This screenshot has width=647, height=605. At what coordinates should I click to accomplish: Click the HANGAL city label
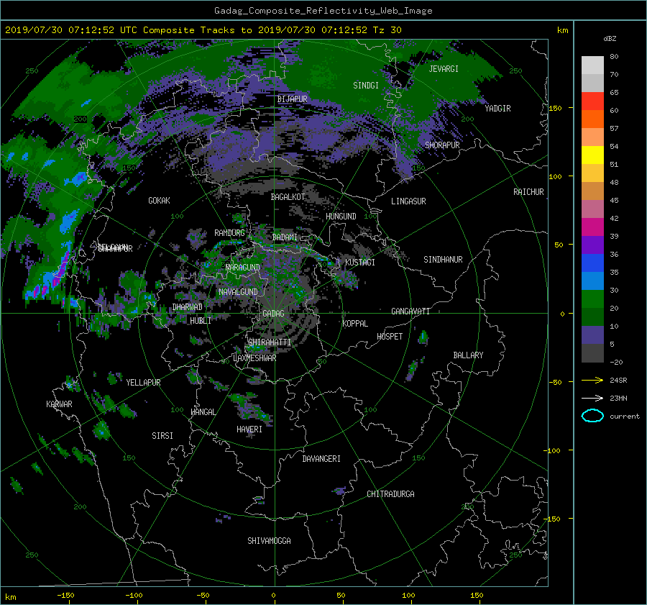[x=203, y=412]
